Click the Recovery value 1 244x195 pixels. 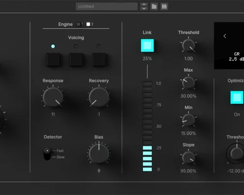(x=99, y=115)
